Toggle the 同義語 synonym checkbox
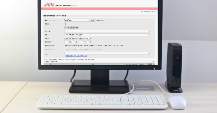 65,24
